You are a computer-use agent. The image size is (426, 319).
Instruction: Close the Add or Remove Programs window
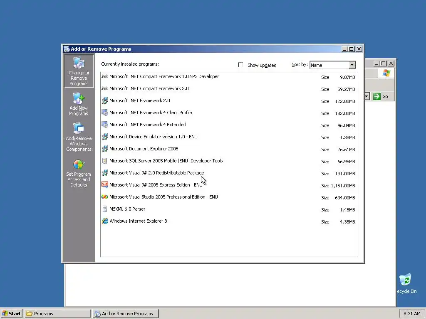tap(359, 49)
